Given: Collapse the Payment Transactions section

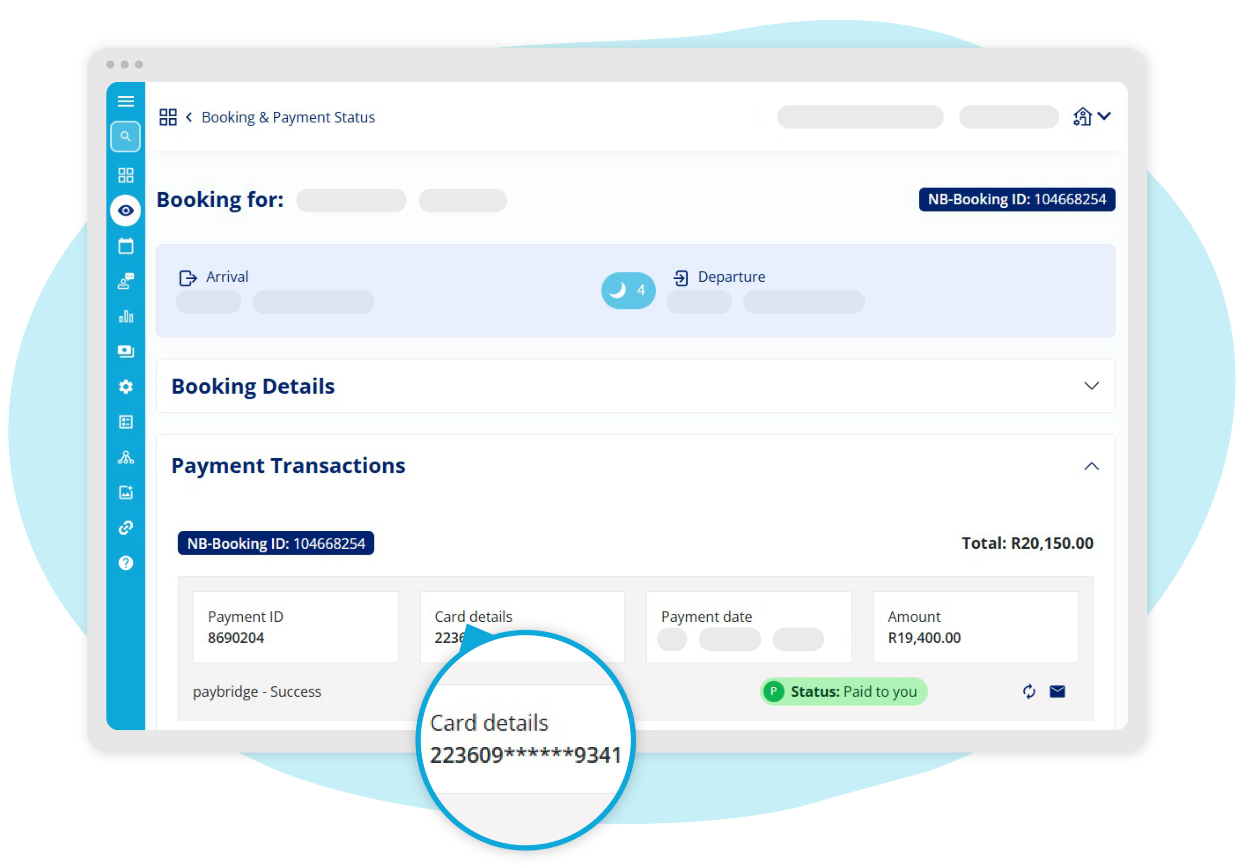Looking at the screenshot, I should (1091, 466).
